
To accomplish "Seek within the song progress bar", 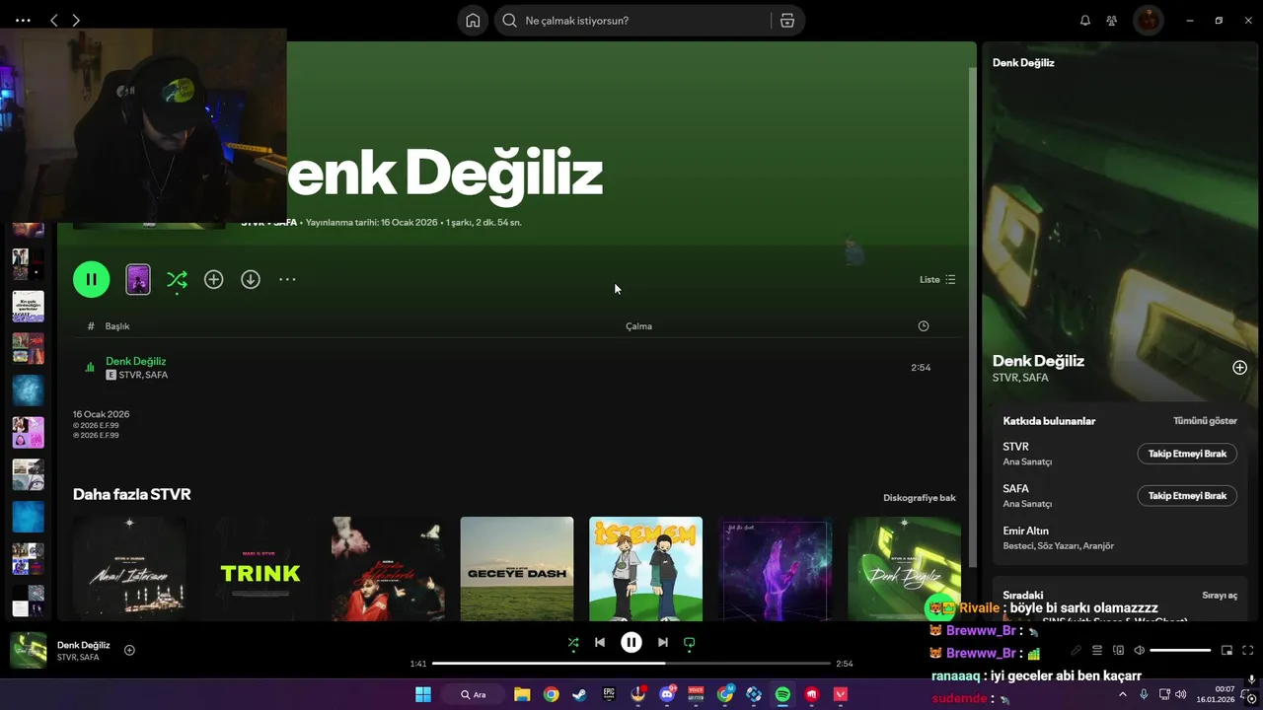I will (631, 664).
